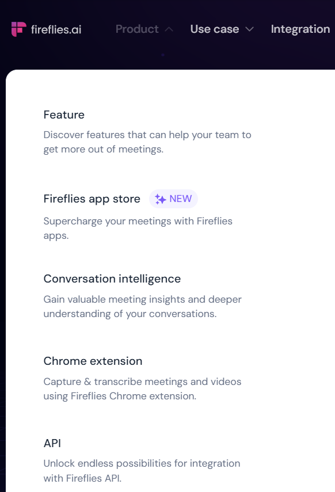Click the NEW badge label
335x492 pixels.
[173, 199]
